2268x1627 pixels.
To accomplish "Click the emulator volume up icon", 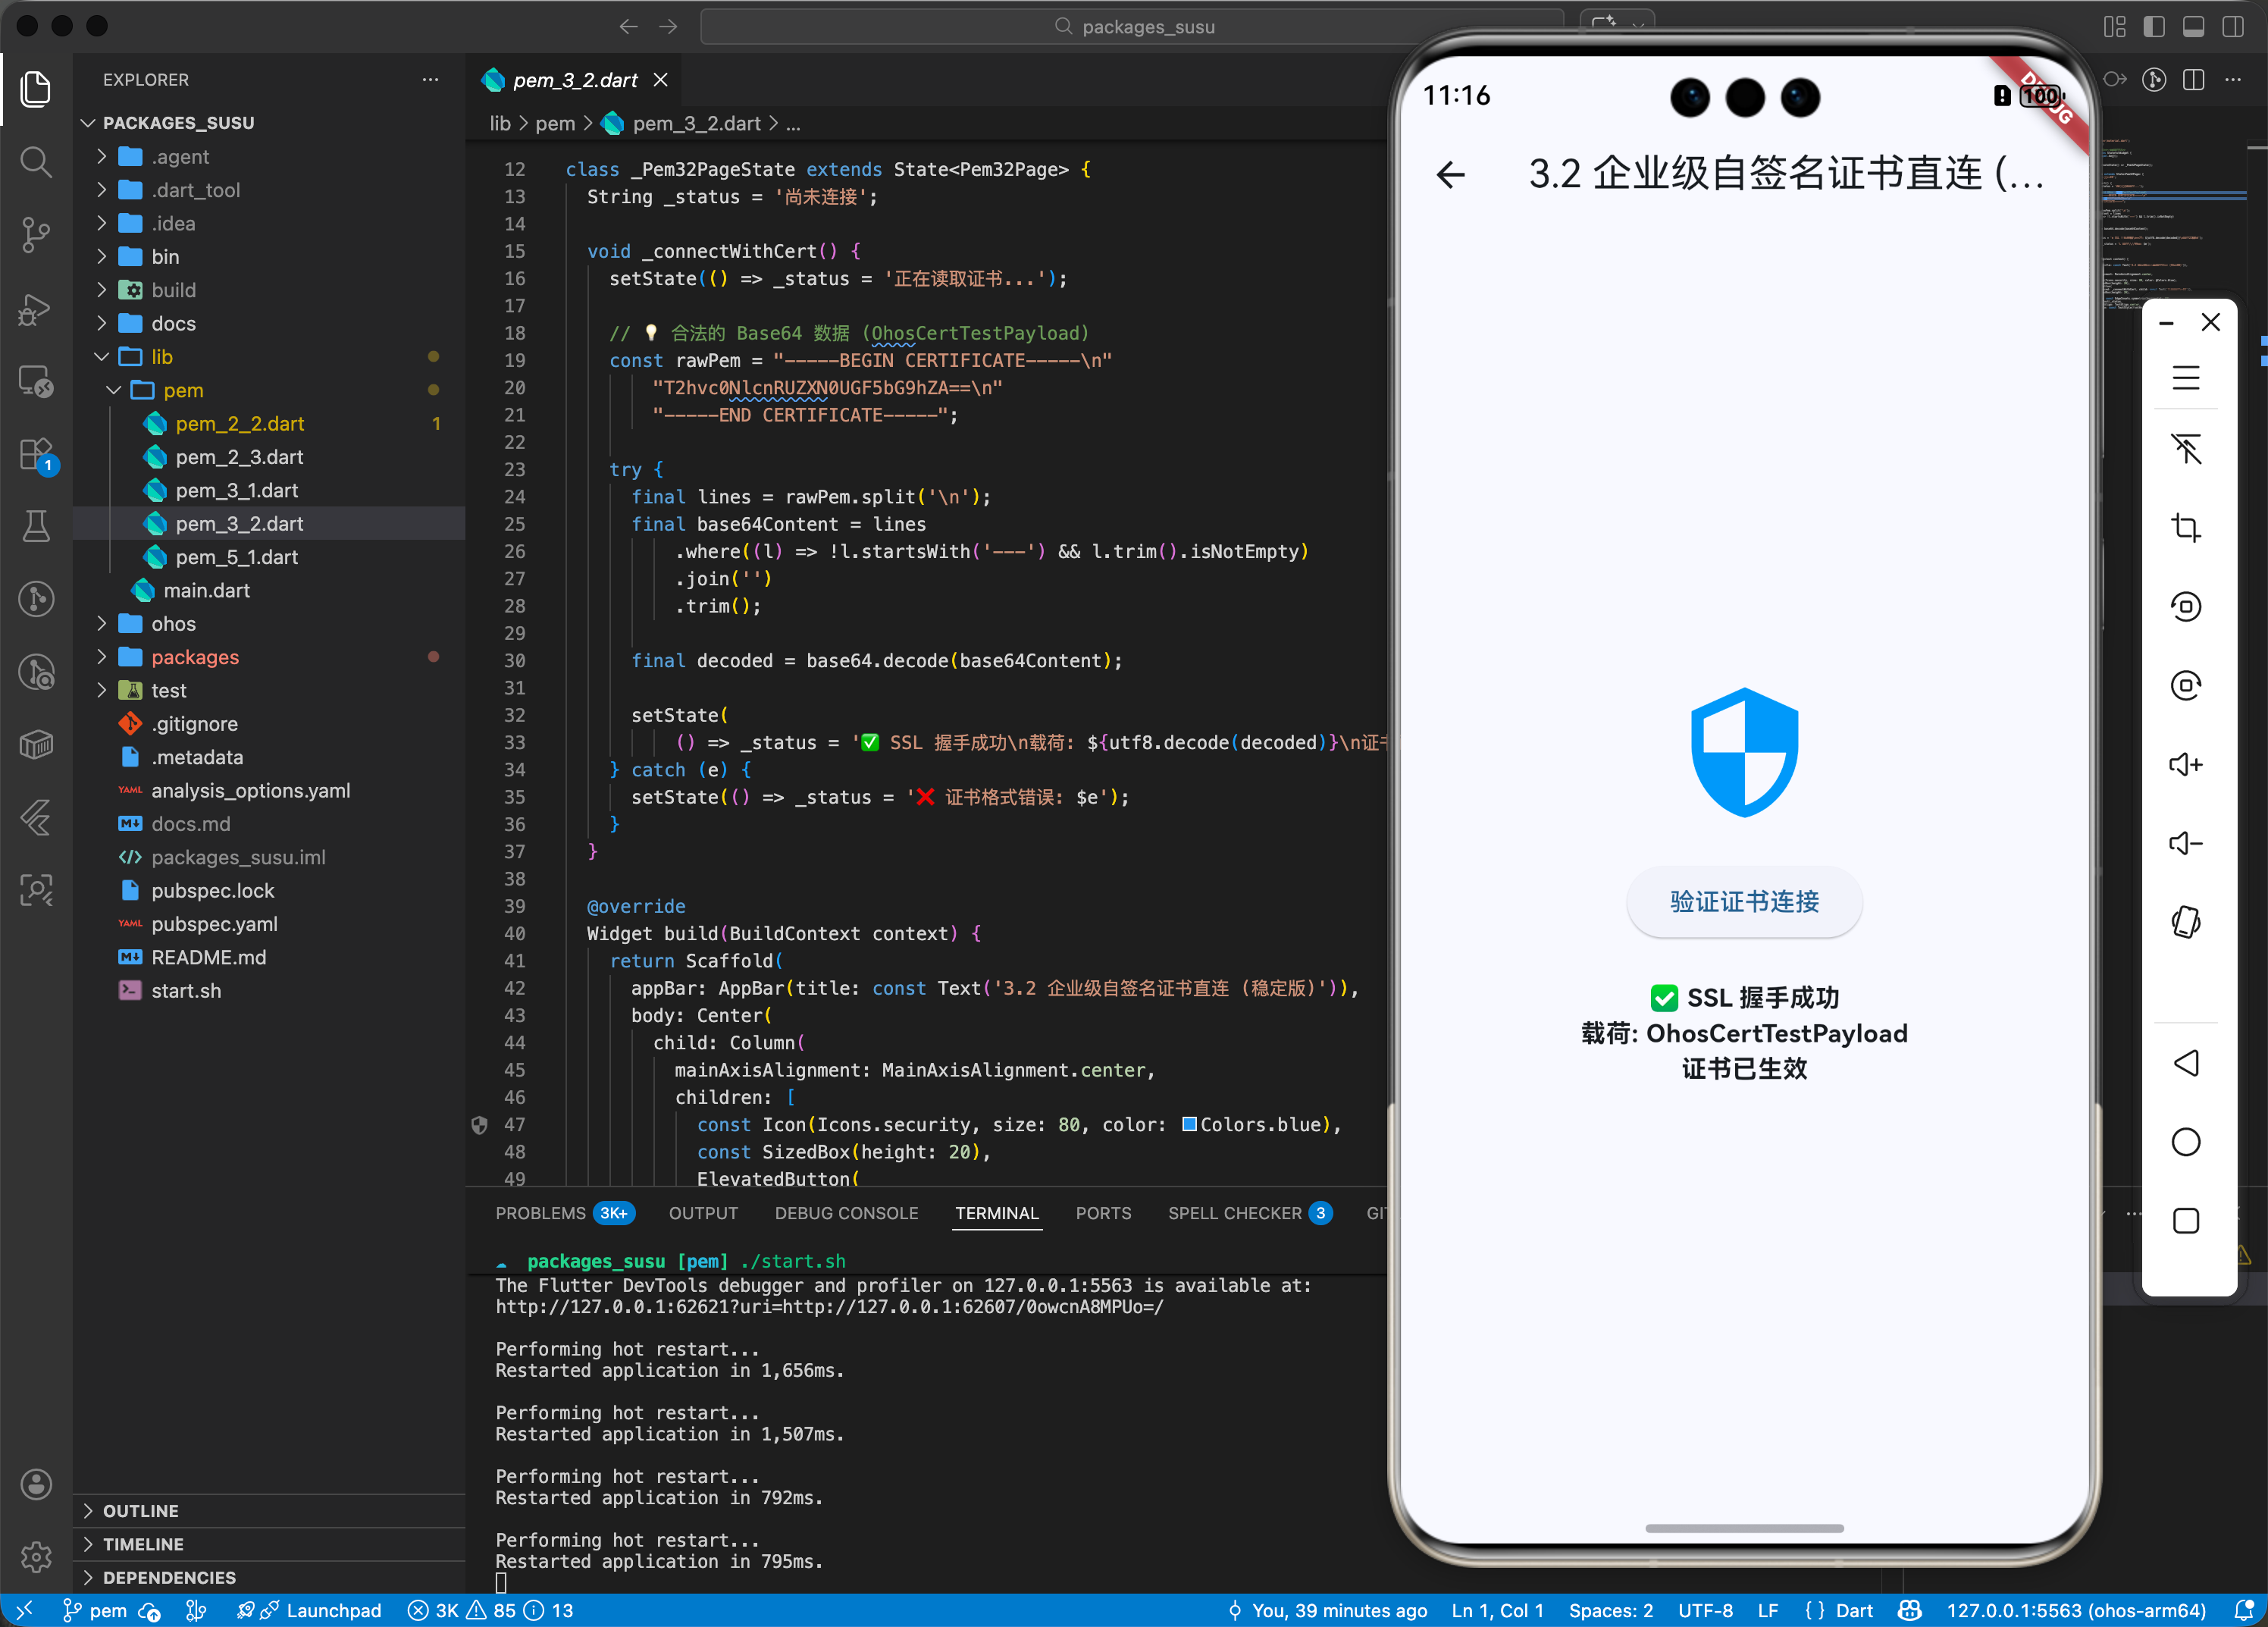I will [2185, 765].
